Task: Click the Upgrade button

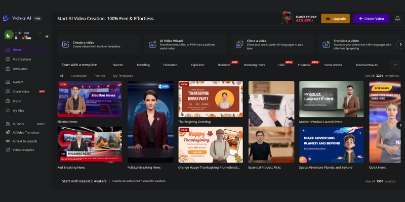Action: point(335,19)
